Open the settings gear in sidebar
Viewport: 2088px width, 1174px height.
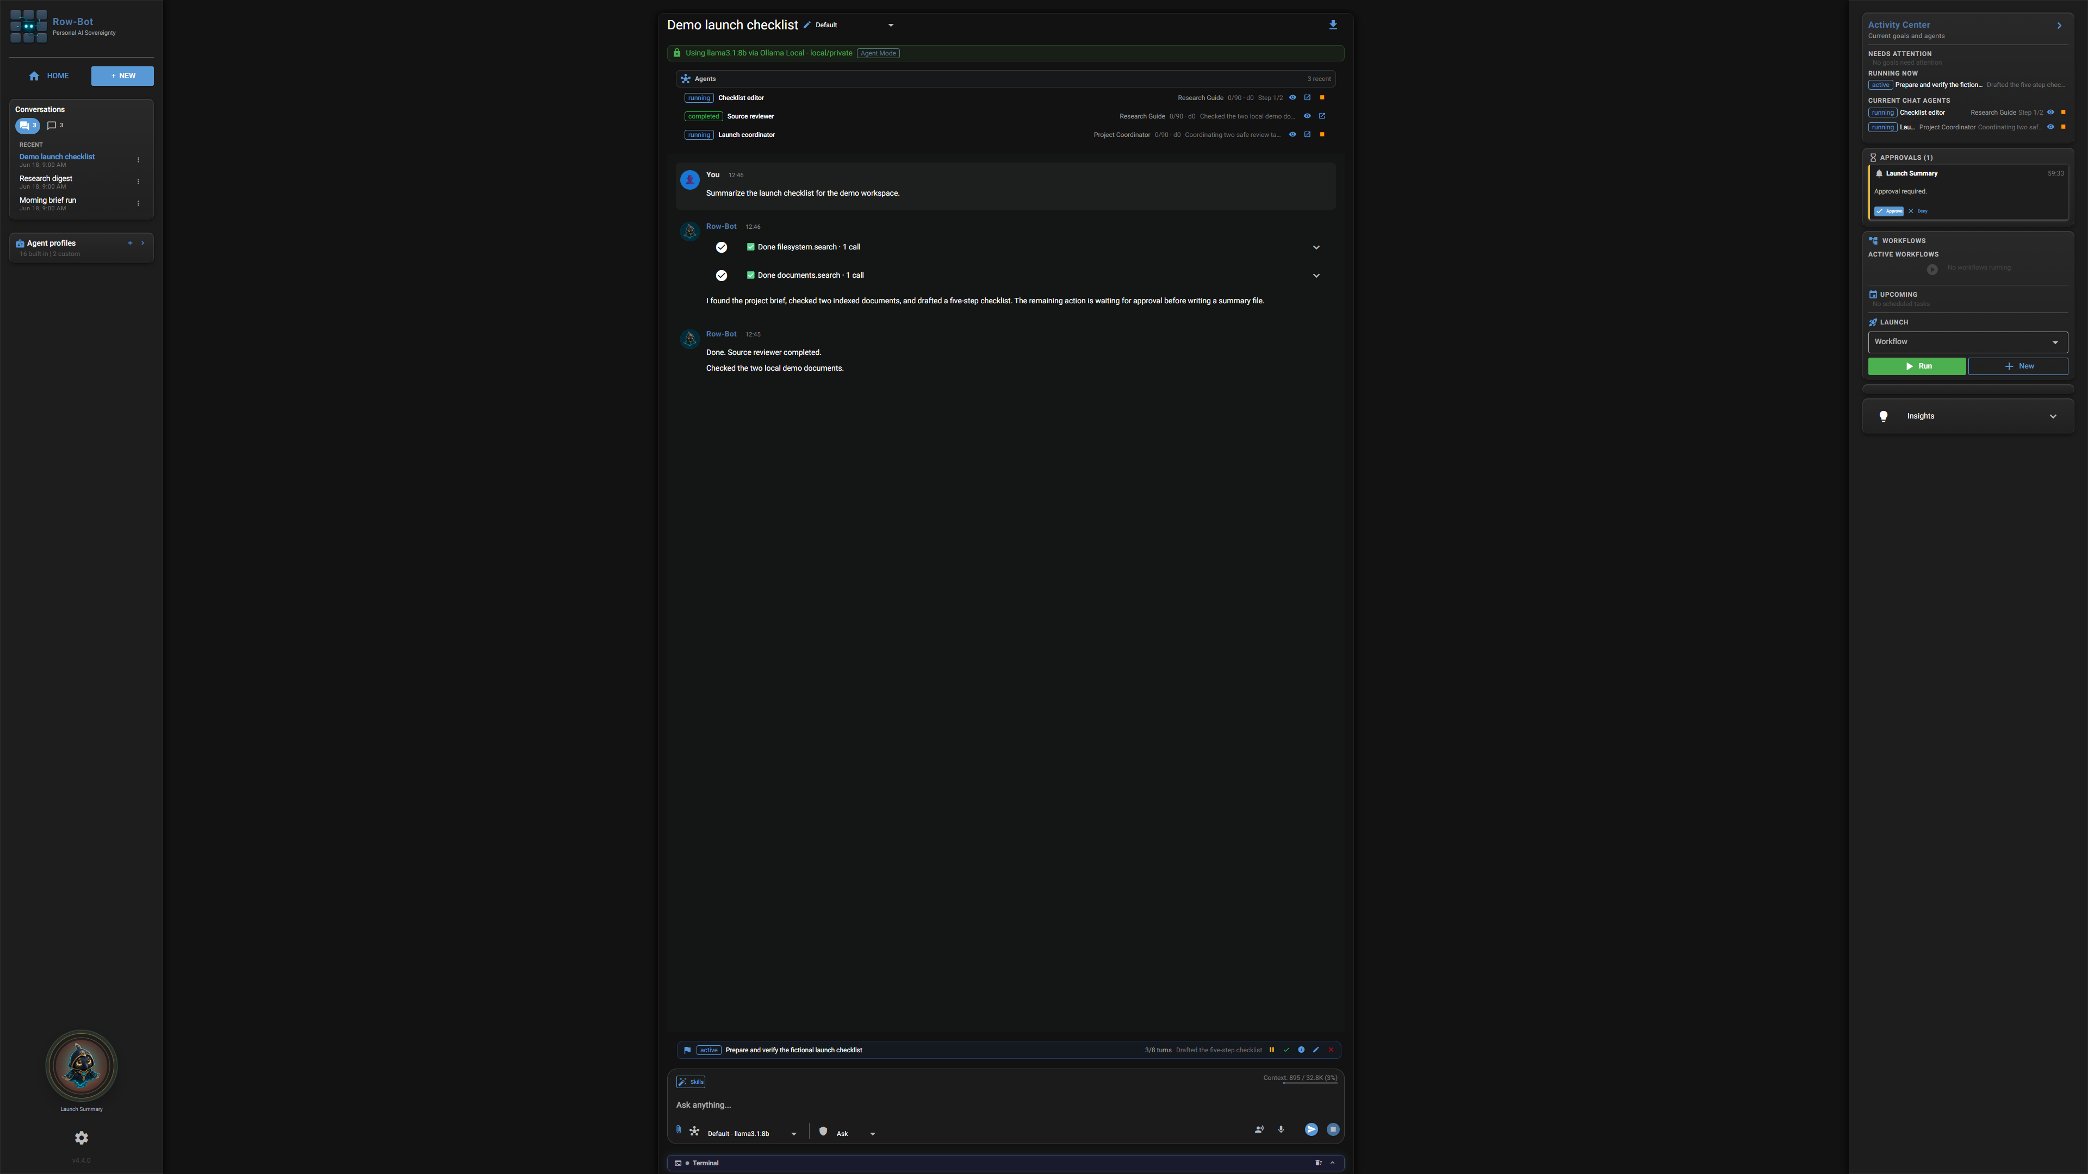(81, 1138)
